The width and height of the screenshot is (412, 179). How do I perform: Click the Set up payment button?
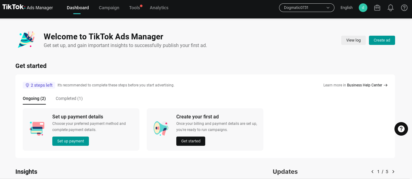coord(70,141)
